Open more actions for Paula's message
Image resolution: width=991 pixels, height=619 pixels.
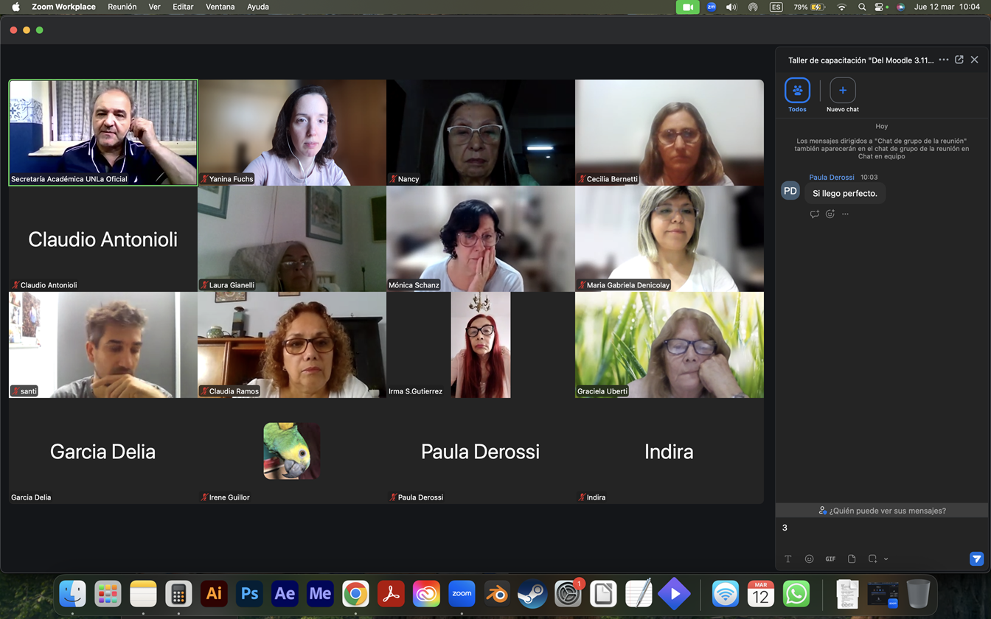(845, 214)
